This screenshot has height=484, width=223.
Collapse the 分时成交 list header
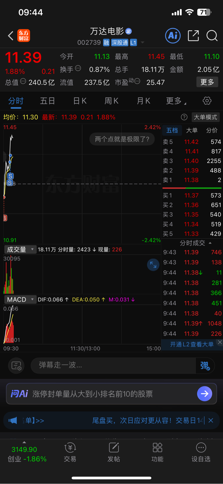(x=195, y=243)
